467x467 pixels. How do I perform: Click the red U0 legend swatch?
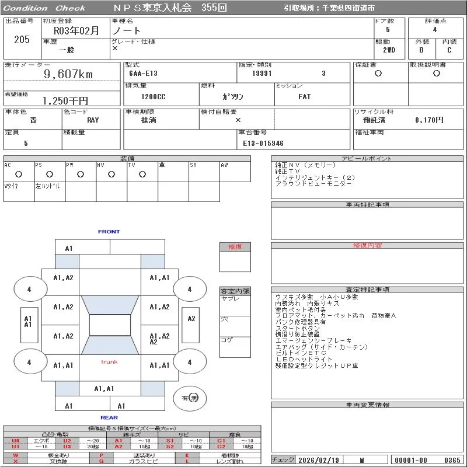(x=16, y=441)
